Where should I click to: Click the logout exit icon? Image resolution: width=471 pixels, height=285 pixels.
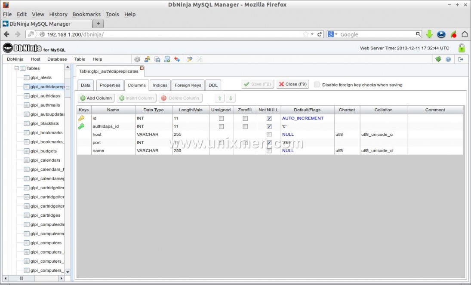[461, 59]
